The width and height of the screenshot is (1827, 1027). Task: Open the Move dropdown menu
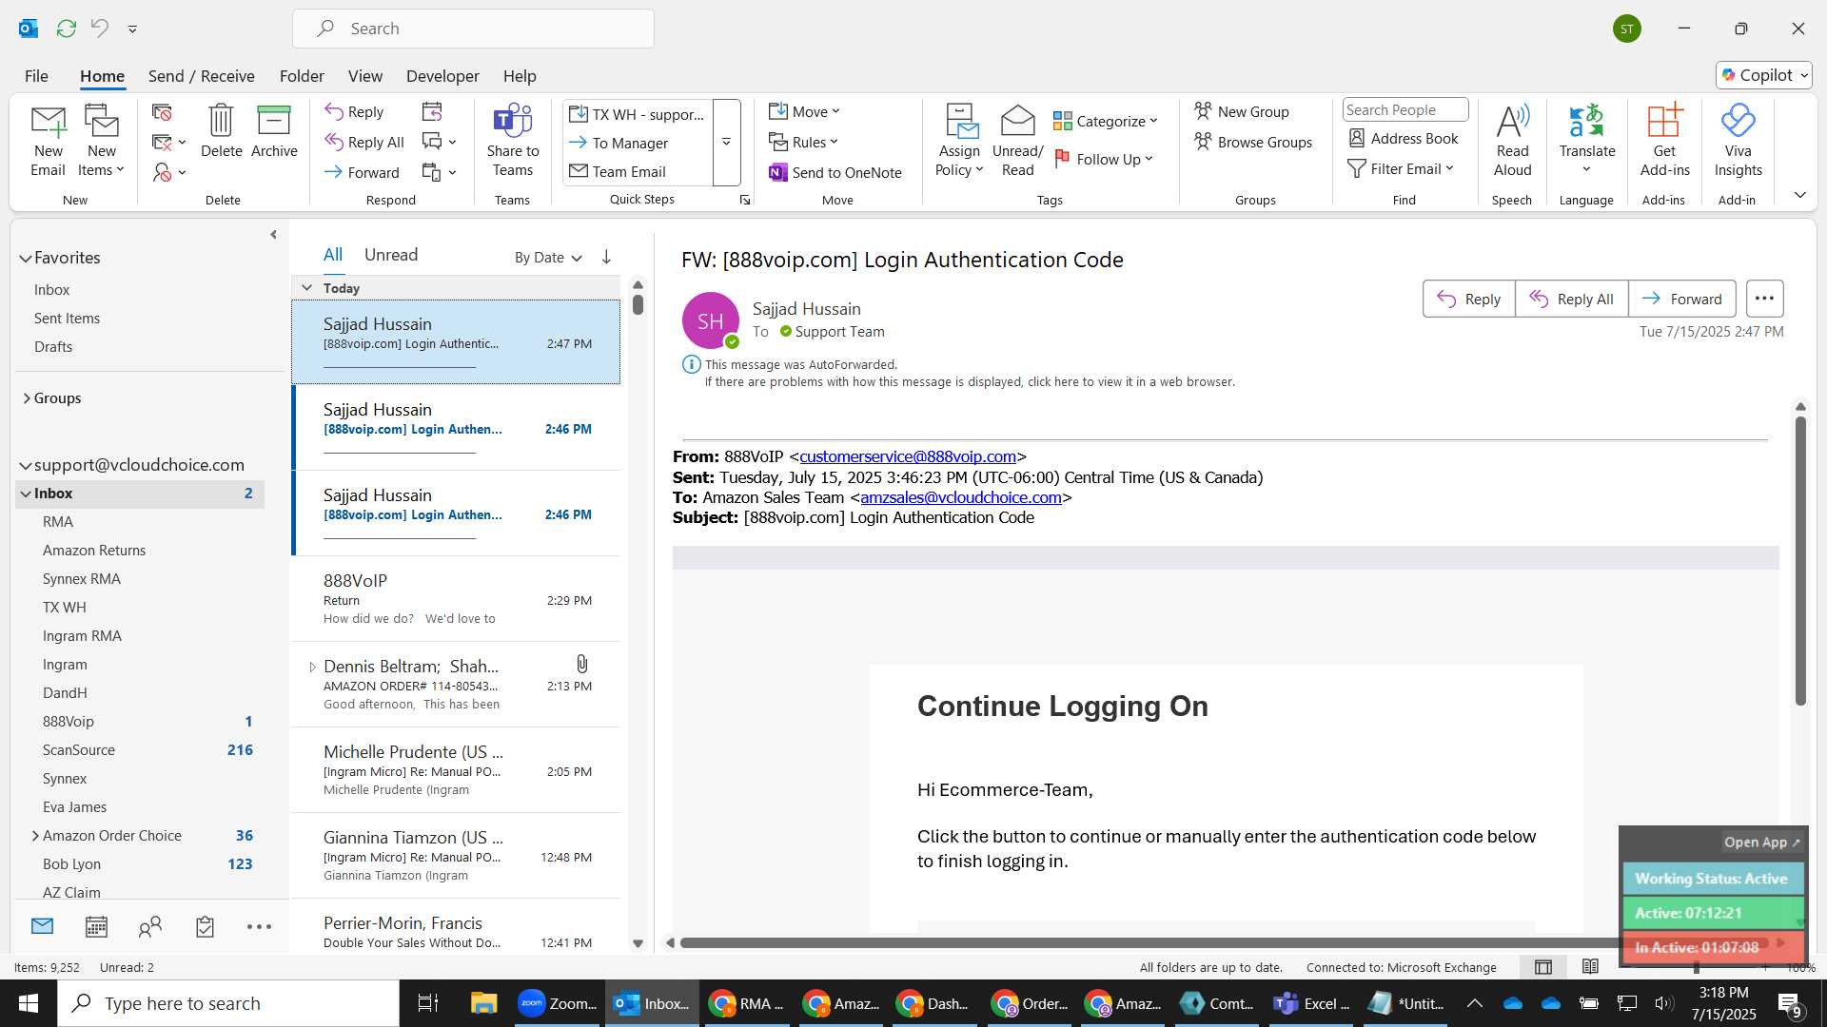[x=805, y=112]
